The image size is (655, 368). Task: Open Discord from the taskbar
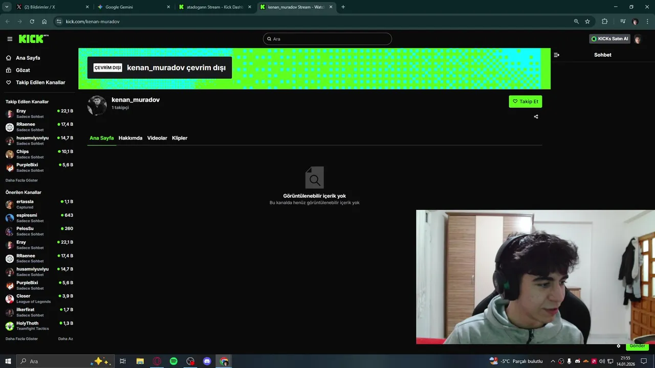[207, 361]
